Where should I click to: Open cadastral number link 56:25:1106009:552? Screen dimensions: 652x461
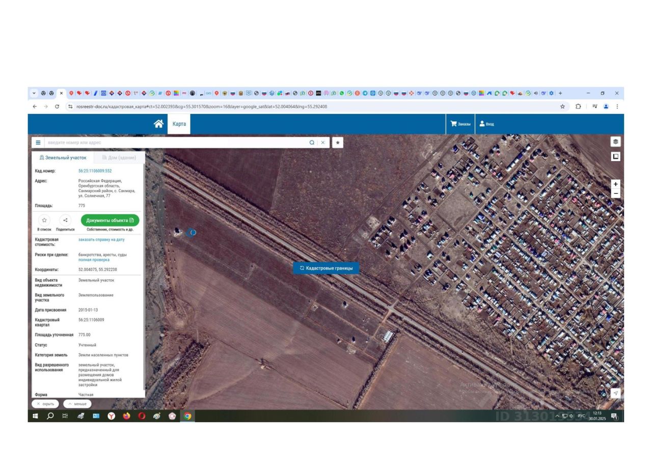pyautogui.click(x=95, y=171)
